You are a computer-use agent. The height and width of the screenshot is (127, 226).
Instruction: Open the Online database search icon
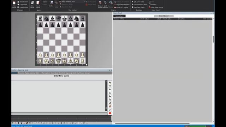(x=52, y=4)
